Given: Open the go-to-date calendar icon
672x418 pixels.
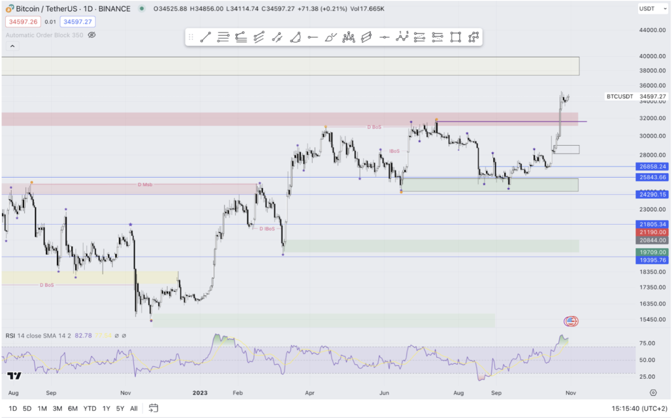Looking at the screenshot, I should [x=153, y=408].
